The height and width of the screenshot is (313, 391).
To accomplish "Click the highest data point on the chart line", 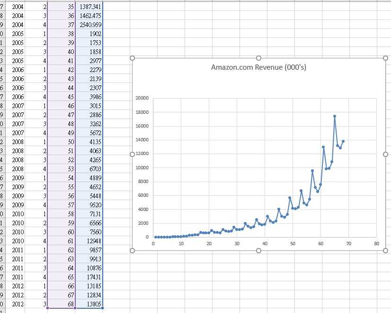I will pos(335,116).
